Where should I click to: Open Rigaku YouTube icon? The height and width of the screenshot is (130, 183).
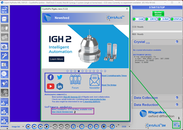pyautogui.click(x=51, y=86)
